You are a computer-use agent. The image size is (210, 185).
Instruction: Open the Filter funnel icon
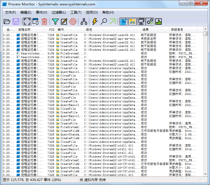point(55,21)
